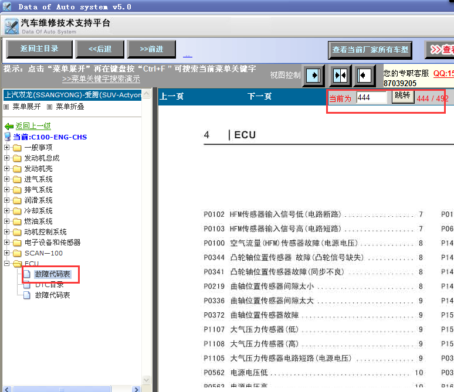The image size is (454, 392).
Task: Click the 跳转 button
Action: [402, 96]
